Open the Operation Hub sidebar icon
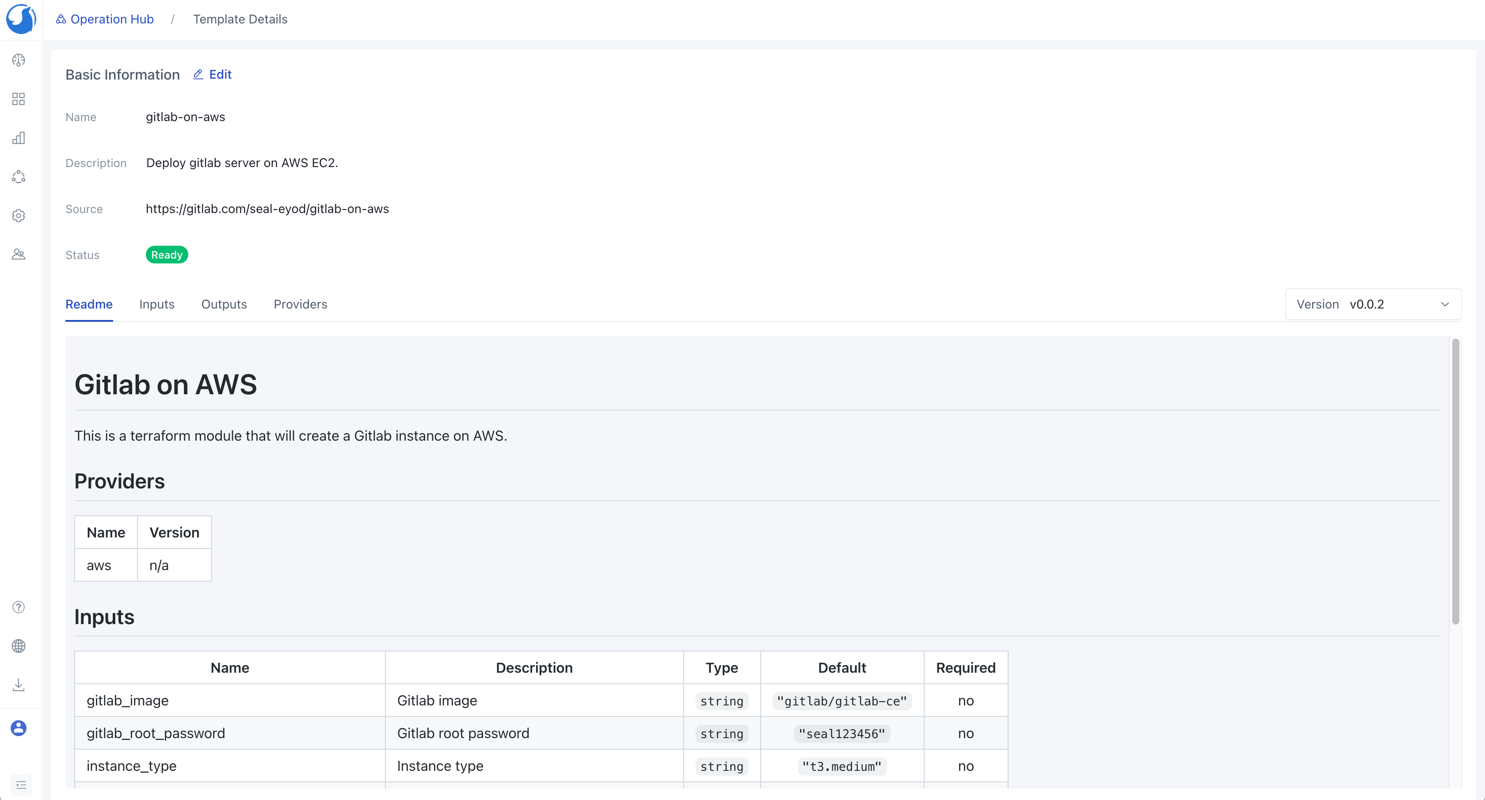Screen dimensions: 1485x800 pos(19,176)
